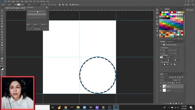Click the Combine Shapes path operation

click(165, 64)
